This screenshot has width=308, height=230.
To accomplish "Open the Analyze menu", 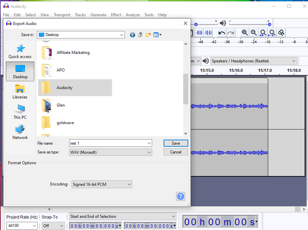I will point(133,15).
